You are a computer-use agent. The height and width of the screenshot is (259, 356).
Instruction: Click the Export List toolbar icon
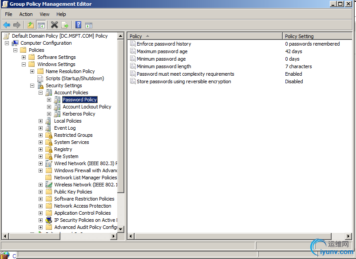click(65, 25)
